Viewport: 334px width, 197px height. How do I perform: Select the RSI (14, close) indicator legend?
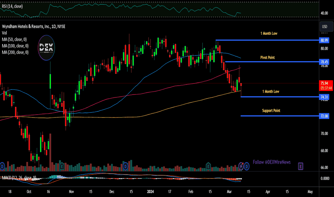(12, 6)
